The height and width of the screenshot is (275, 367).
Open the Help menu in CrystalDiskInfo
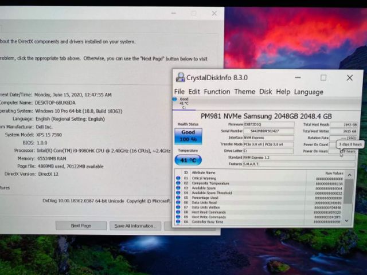[x=283, y=92]
